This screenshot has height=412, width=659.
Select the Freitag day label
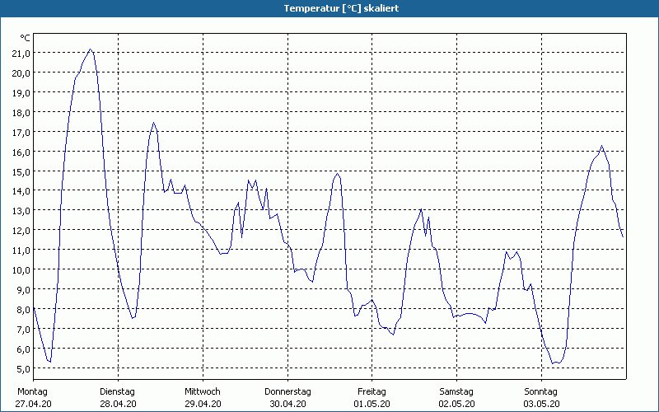point(372,391)
